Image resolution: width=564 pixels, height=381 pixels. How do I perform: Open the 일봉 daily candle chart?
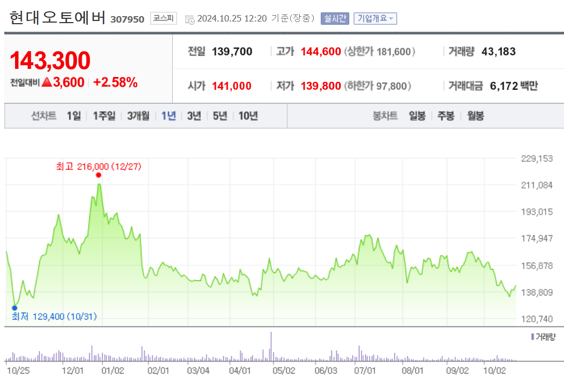pos(417,116)
